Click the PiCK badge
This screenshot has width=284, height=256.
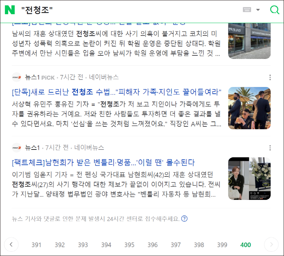(x=48, y=78)
